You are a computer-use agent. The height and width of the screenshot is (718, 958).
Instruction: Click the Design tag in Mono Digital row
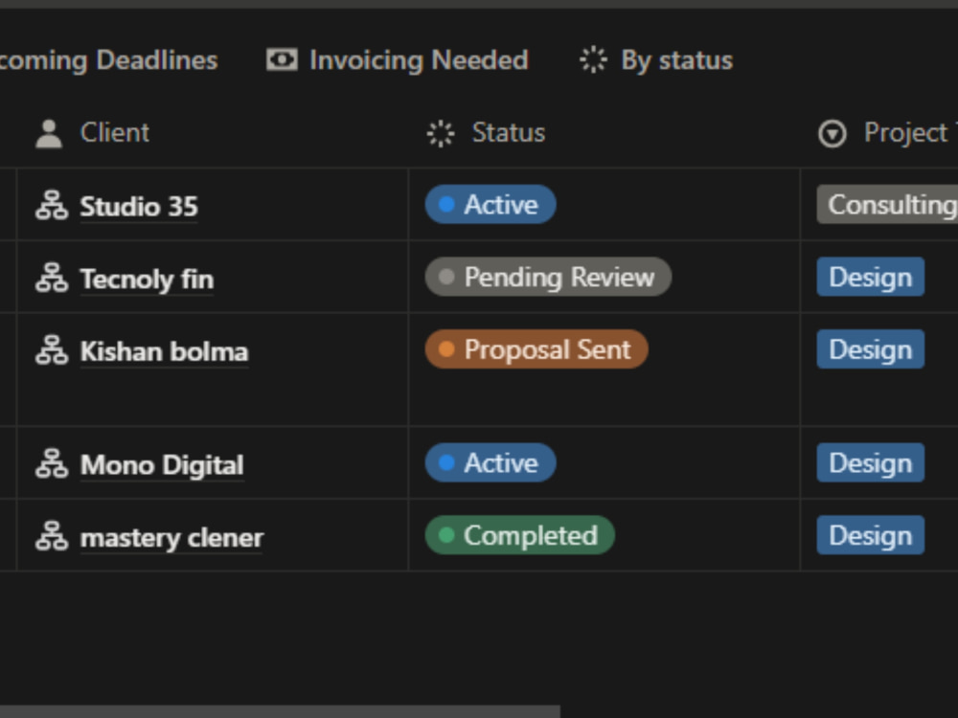click(x=871, y=462)
